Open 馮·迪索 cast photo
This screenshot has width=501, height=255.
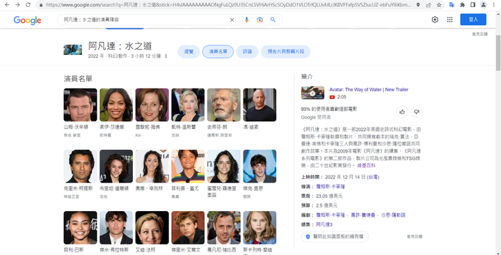pyautogui.click(x=260, y=105)
